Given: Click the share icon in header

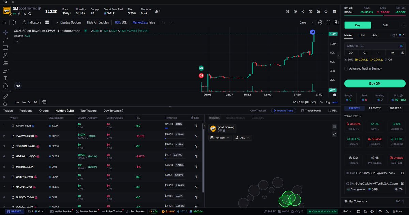Looking at the screenshot, I should 303,11.
